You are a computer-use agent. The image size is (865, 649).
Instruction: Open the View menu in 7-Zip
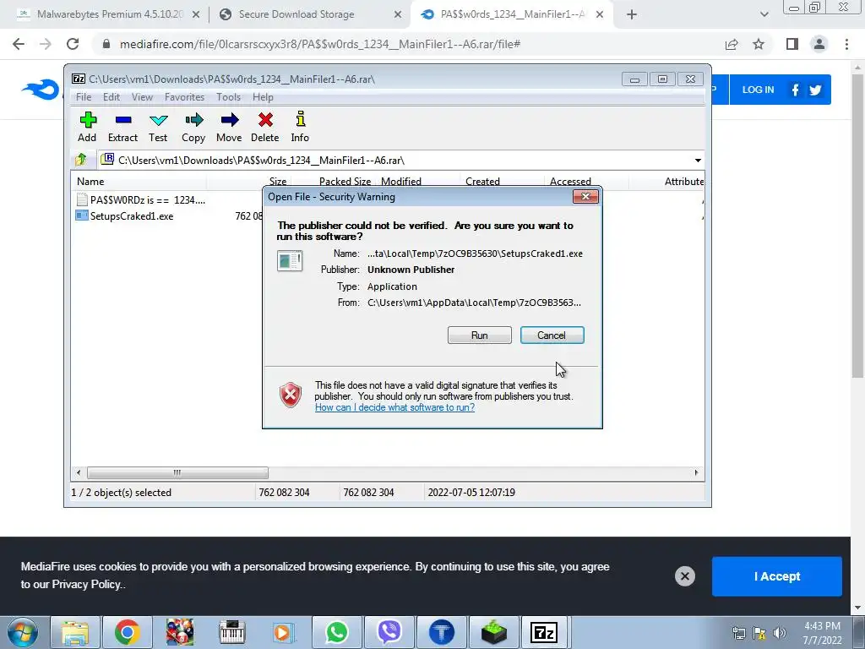142,97
